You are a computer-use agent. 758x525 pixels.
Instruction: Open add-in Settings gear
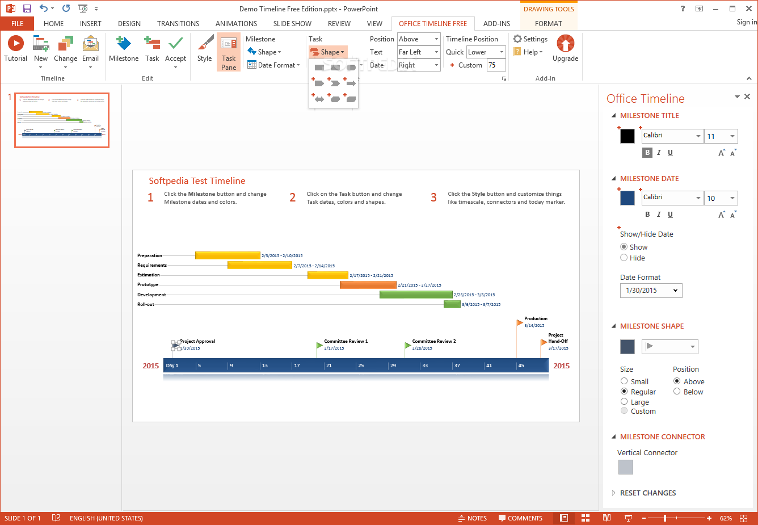[x=517, y=39]
